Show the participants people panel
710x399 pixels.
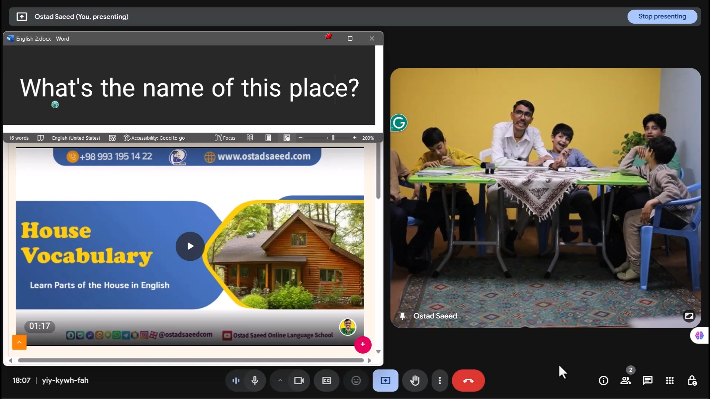click(x=626, y=381)
